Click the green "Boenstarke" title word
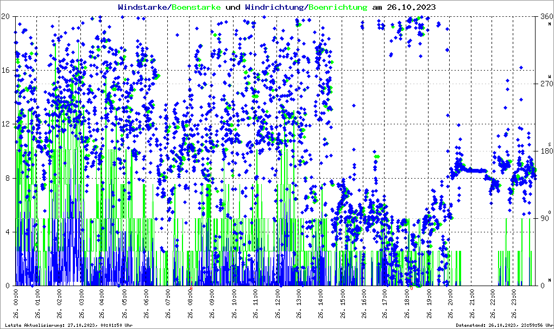 197,7
